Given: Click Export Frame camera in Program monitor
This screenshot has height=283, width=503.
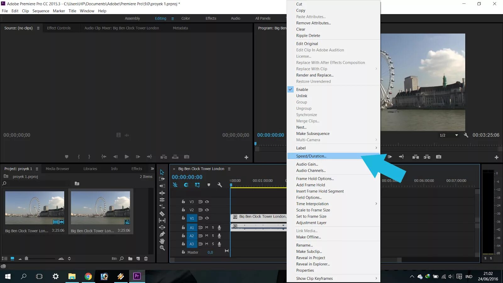Looking at the screenshot, I should (x=439, y=157).
